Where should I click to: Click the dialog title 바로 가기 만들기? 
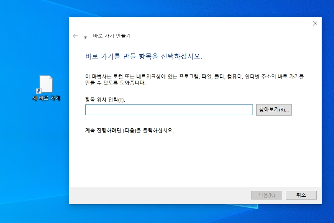(111, 36)
